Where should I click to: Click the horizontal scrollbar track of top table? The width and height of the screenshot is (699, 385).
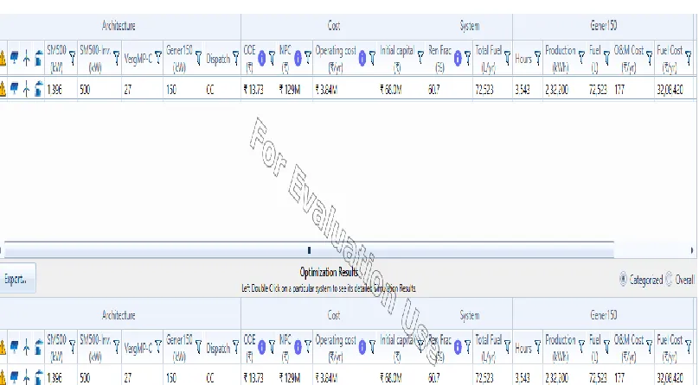click(309, 250)
